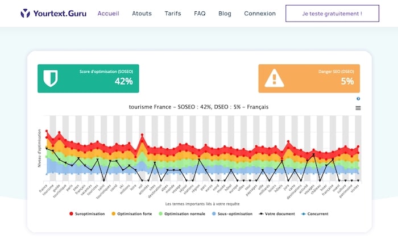Click the blue help question mark icon
Screen dimensions: 398x247
coord(358,99)
